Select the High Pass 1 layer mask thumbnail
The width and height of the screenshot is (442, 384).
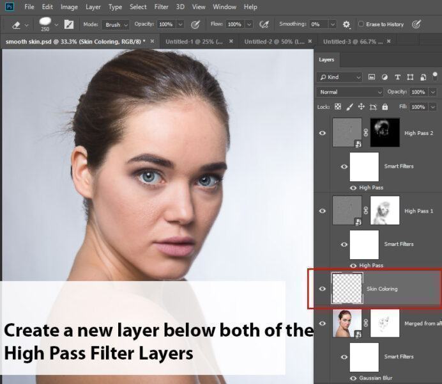coord(385,211)
